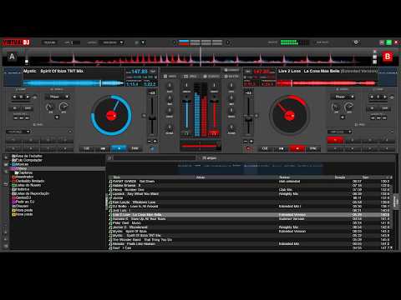Select track 'The Wonder Band' row

tap(249, 240)
